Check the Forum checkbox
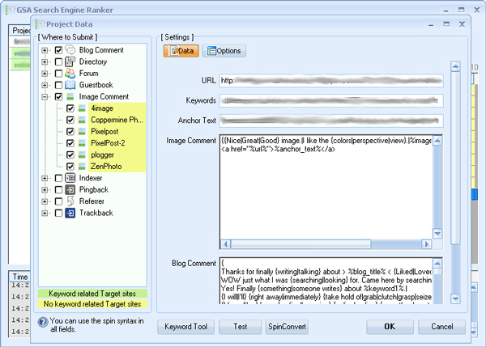This screenshot has width=486, height=347. tap(58, 74)
